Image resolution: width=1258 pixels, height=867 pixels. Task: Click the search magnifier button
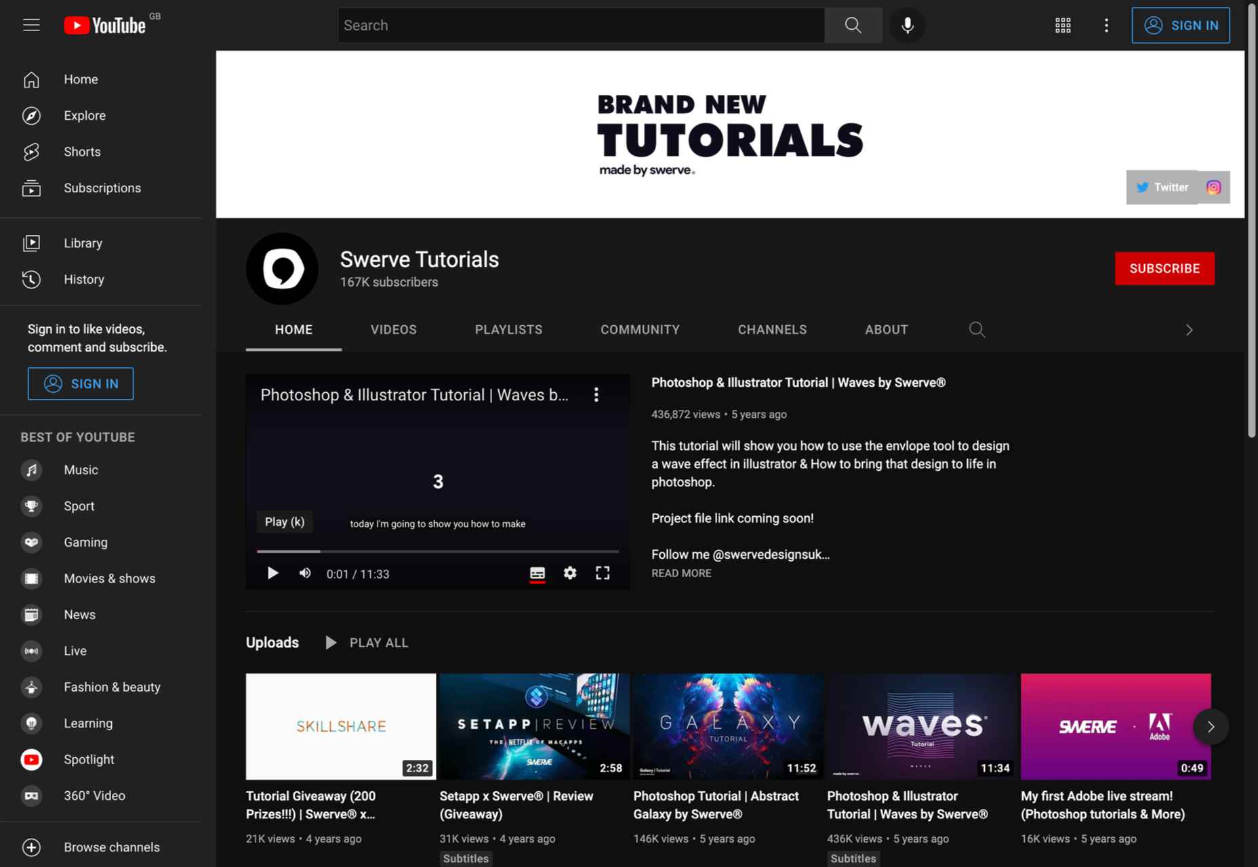tap(853, 25)
